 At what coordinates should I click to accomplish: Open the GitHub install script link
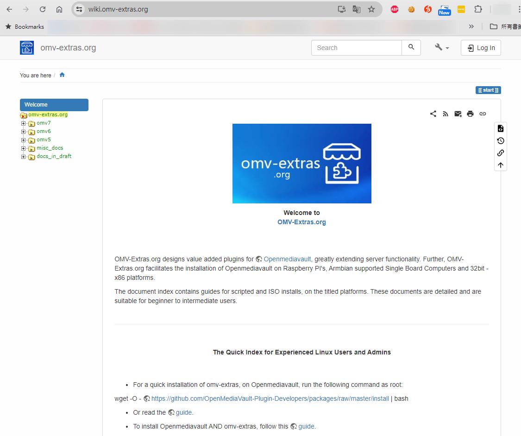click(270, 398)
